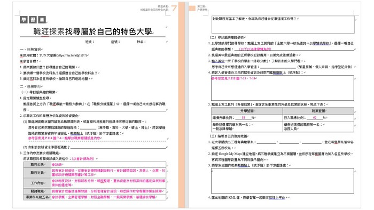Click the 學習目標： line
Viewport: 374px width, 210px height.
pyautogui.click(x=30, y=61)
